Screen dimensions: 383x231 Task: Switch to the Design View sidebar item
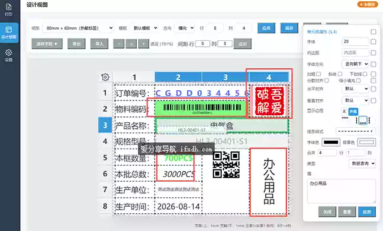pyautogui.click(x=9, y=33)
